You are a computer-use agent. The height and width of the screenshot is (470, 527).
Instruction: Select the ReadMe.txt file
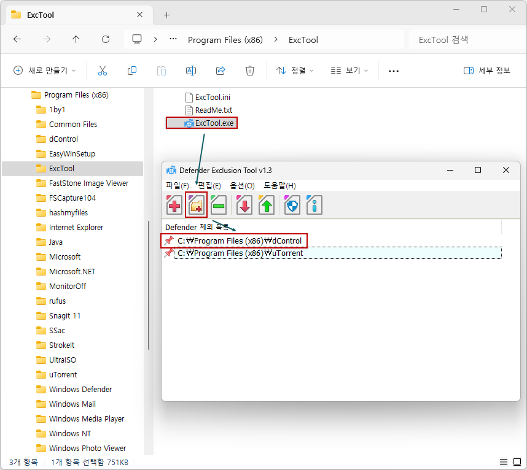[209, 110]
